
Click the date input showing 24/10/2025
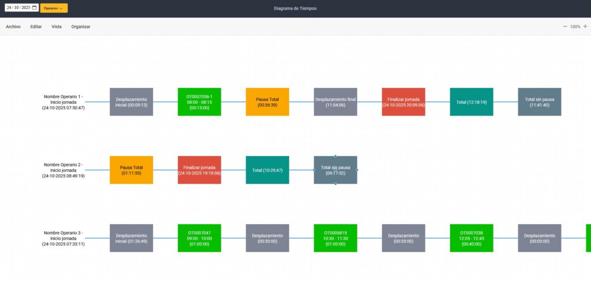click(x=18, y=8)
